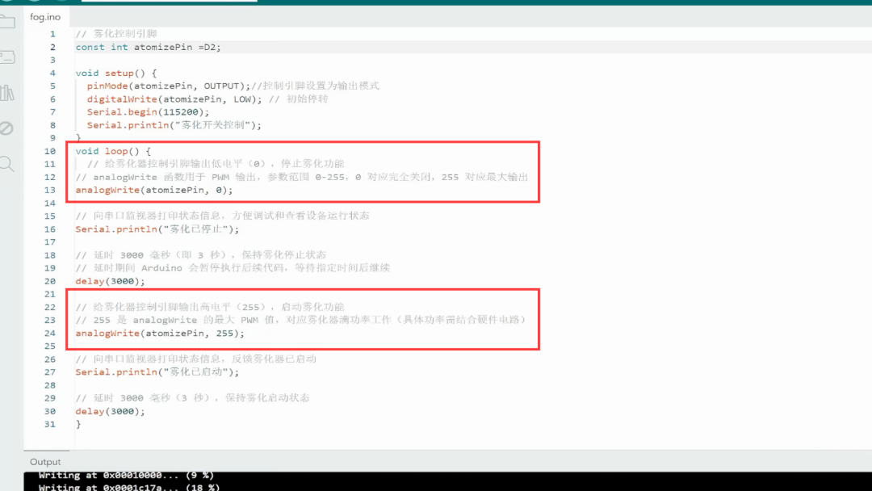Viewport: 872px width, 491px height.
Task: Click the comment on line 29 about 3000 ms delay
Action: click(192, 398)
